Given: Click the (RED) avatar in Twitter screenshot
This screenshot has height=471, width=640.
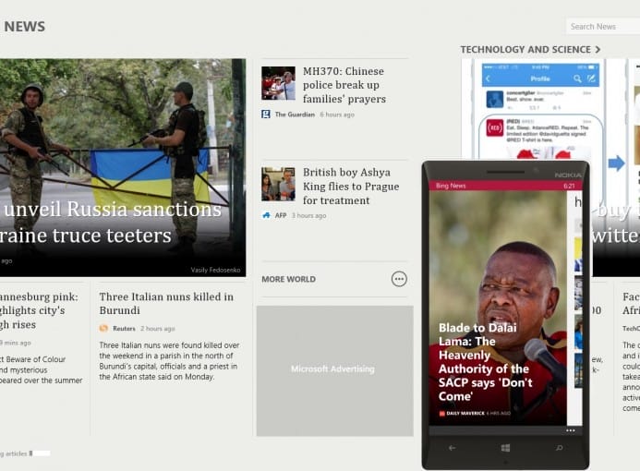Looking at the screenshot, I should pos(495,127).
